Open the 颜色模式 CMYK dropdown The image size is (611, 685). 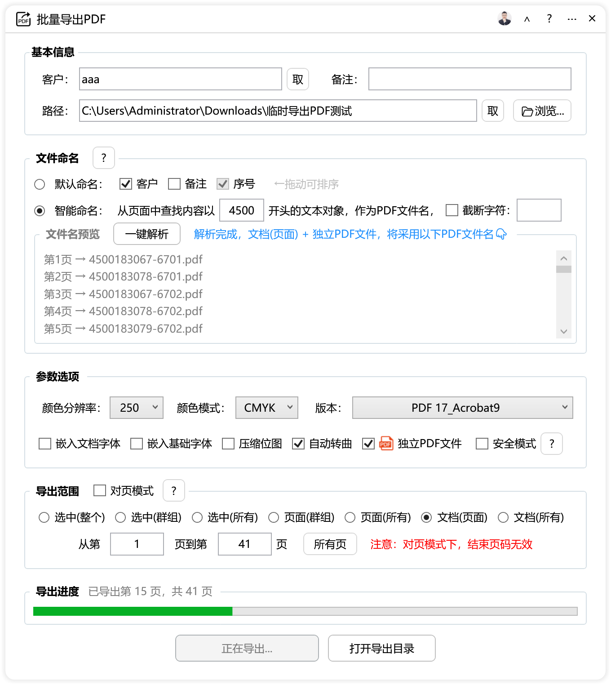267,408
